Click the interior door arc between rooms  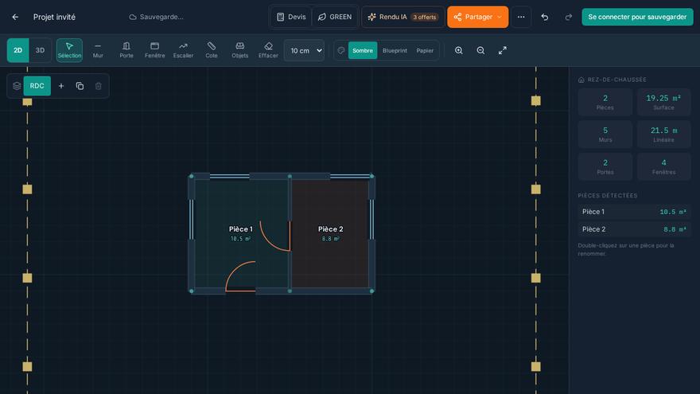276,236
